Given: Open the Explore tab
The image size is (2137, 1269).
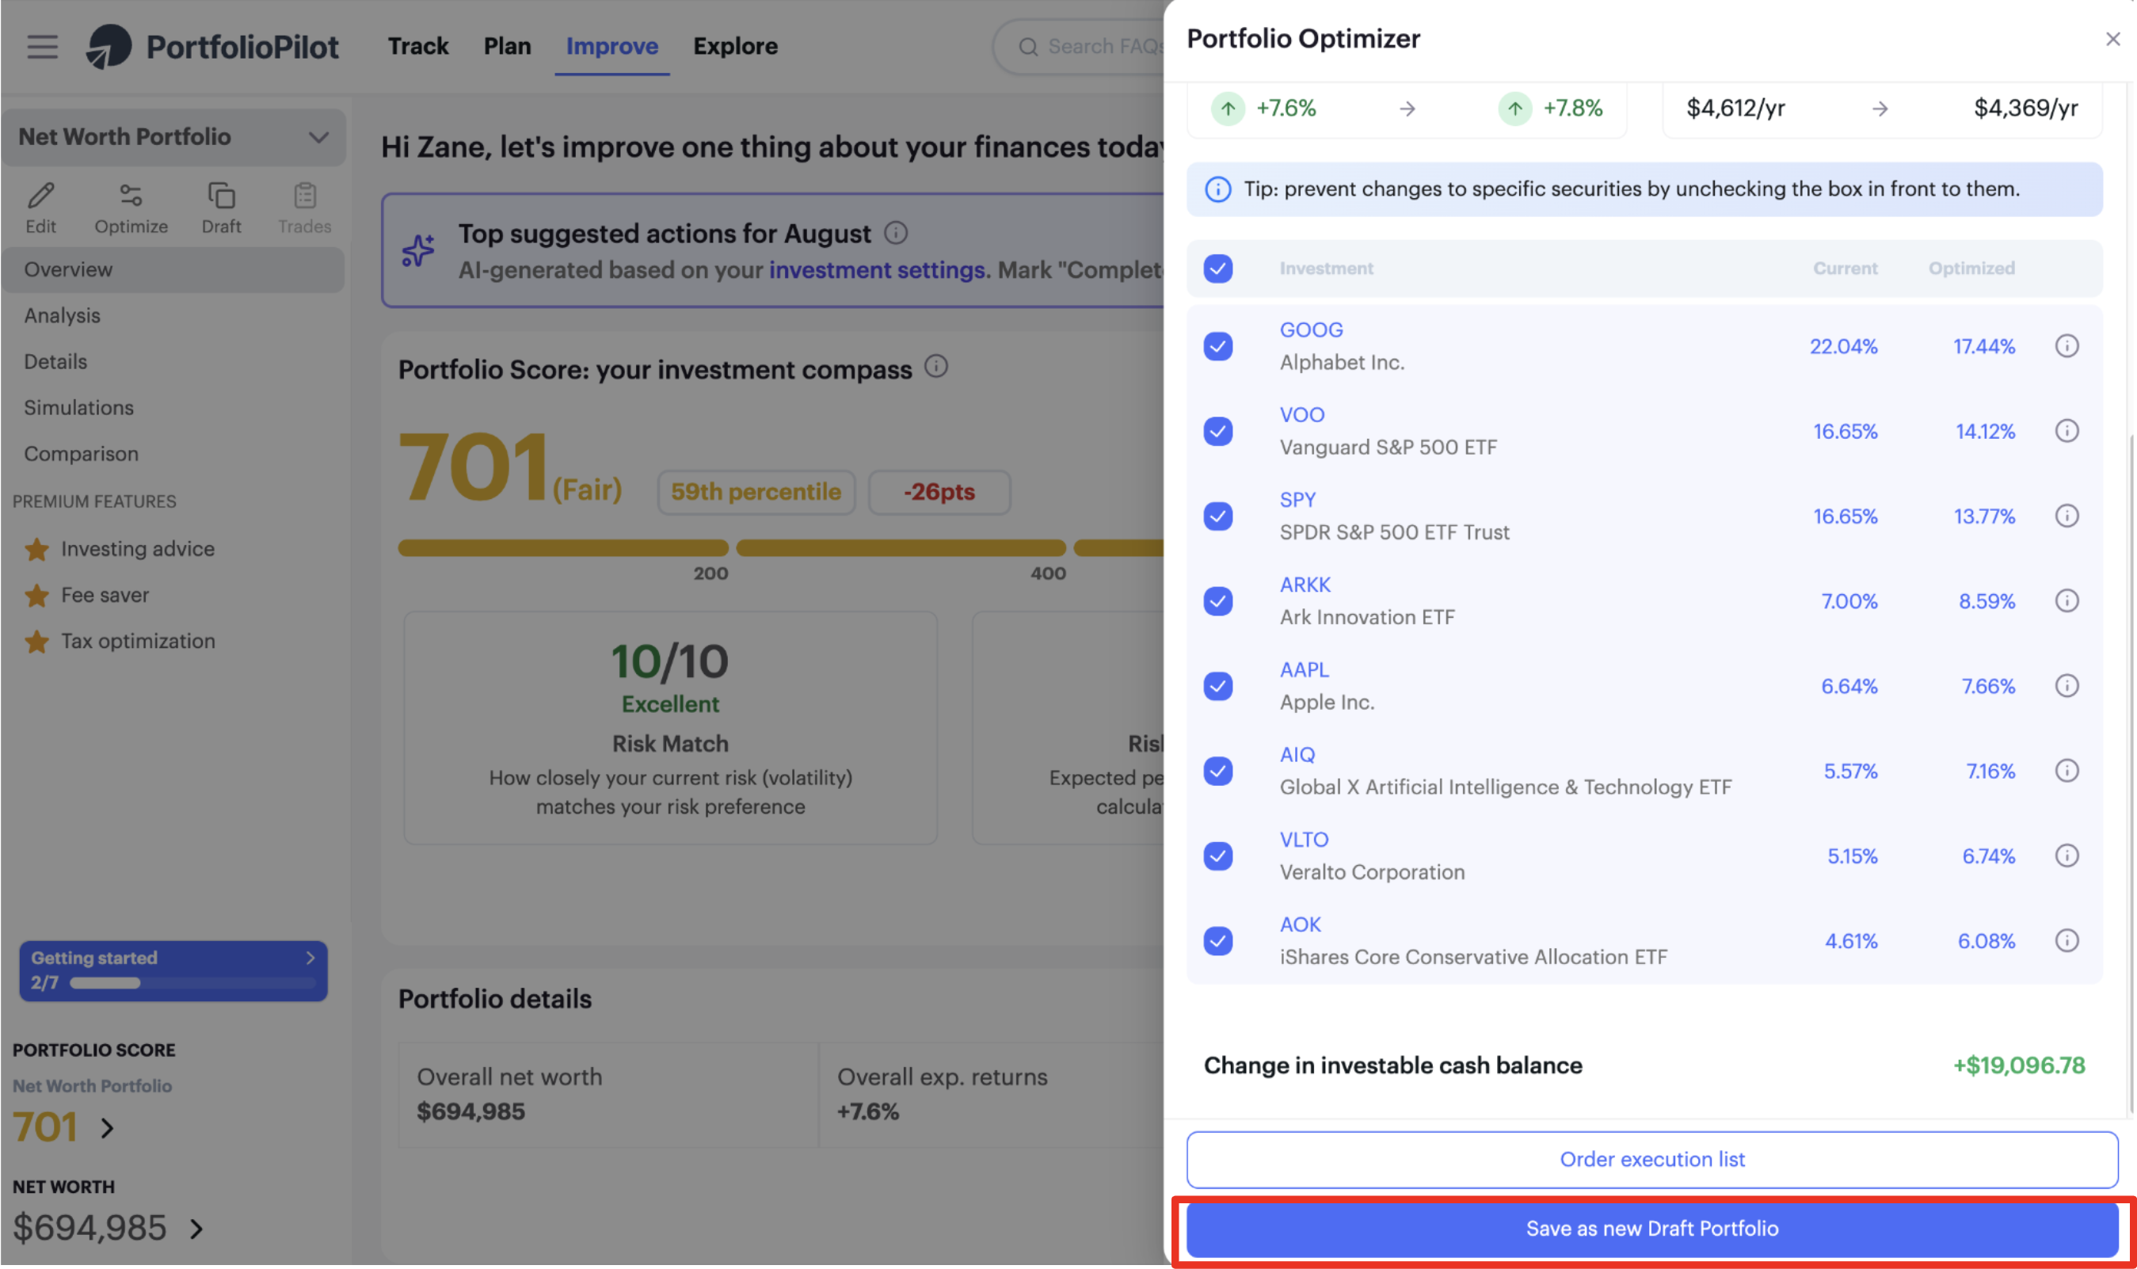Looking at the screenshot, I should point(735,46).
